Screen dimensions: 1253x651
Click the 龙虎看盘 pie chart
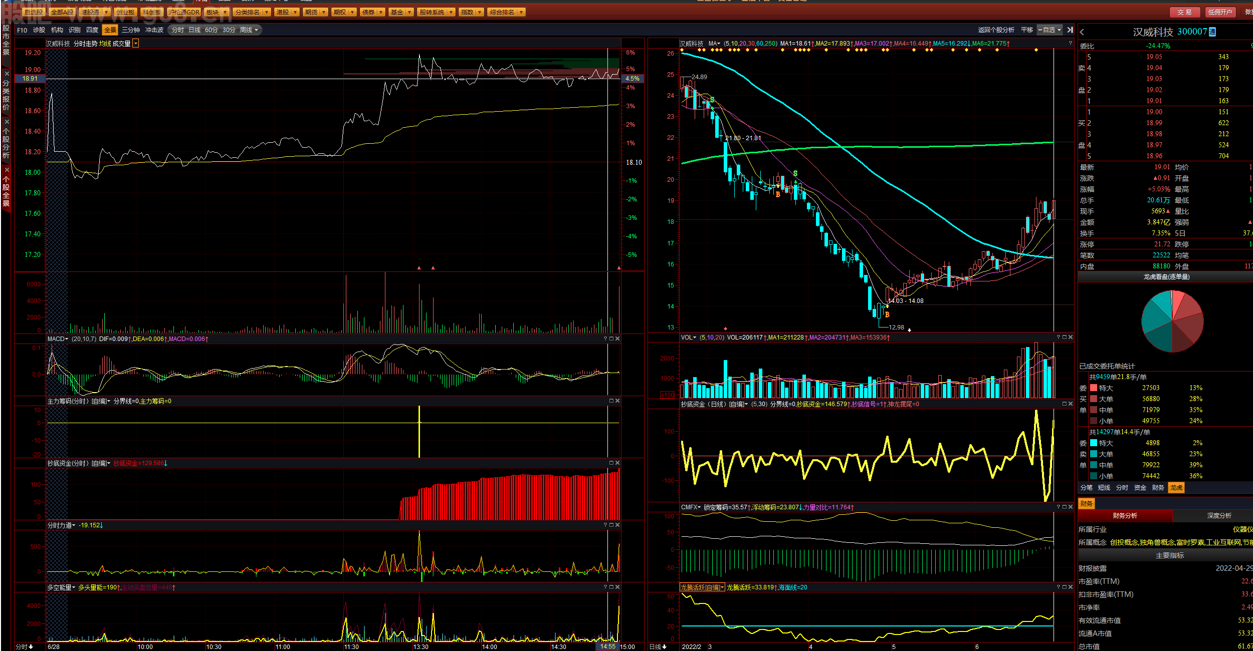coord(1172,321)
